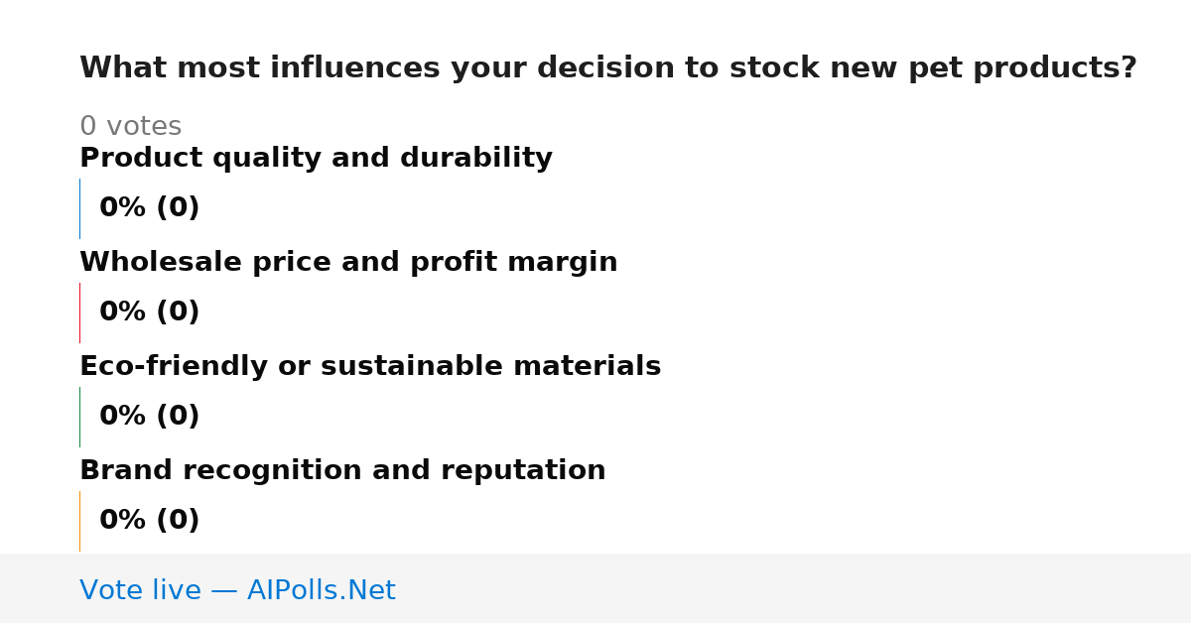Click the orange bar for Brand recognition

coord(79,521)
